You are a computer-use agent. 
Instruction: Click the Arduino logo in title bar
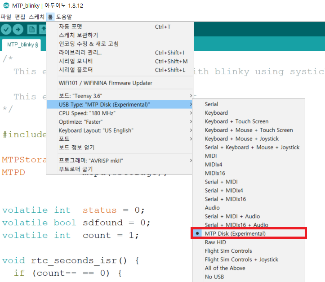(6, 5)
